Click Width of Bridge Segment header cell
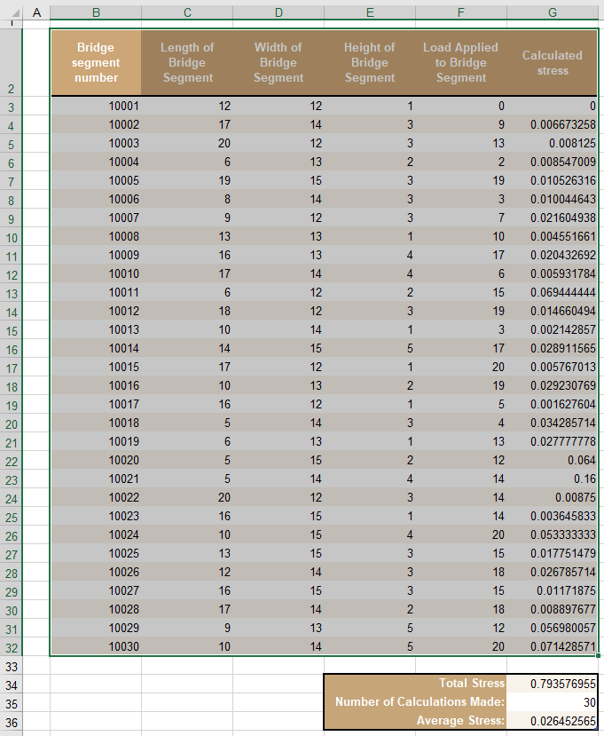 (x=278, y=62)
